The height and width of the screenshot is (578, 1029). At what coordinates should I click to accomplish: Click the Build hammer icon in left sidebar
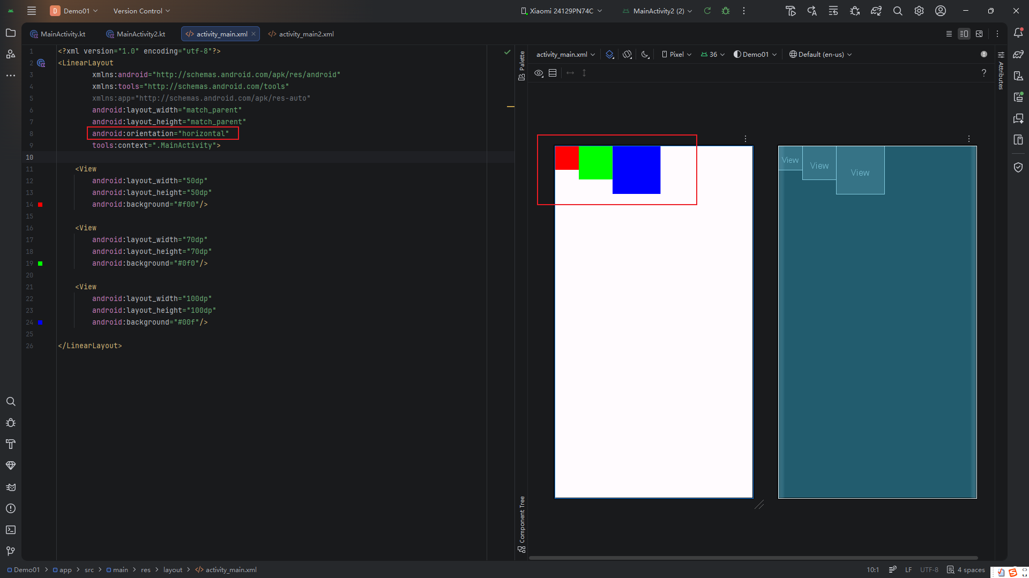[x=11, y=444]
